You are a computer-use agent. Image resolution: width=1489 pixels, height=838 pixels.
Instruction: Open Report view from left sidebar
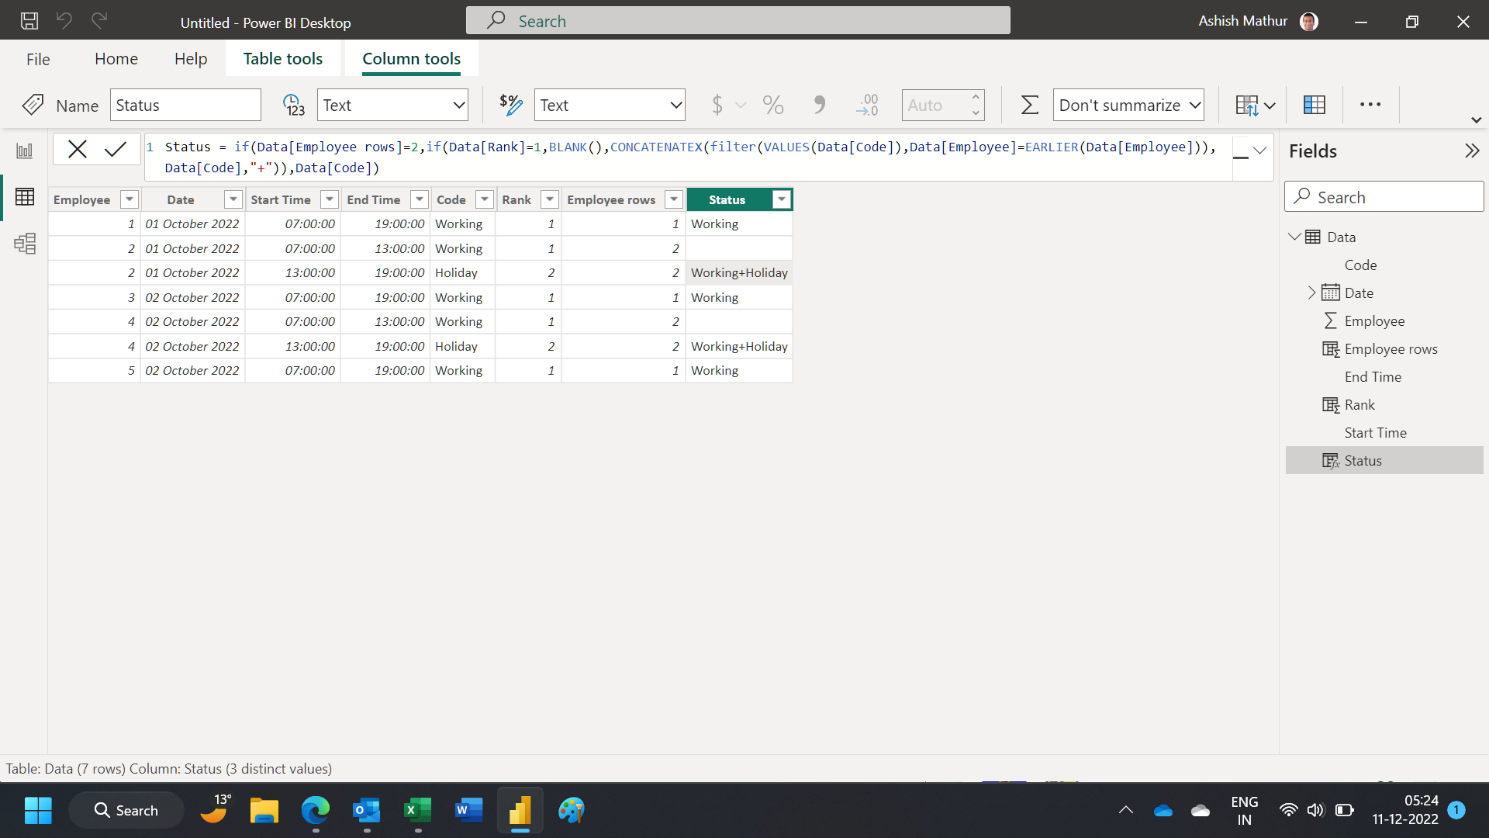pos(25,151)
